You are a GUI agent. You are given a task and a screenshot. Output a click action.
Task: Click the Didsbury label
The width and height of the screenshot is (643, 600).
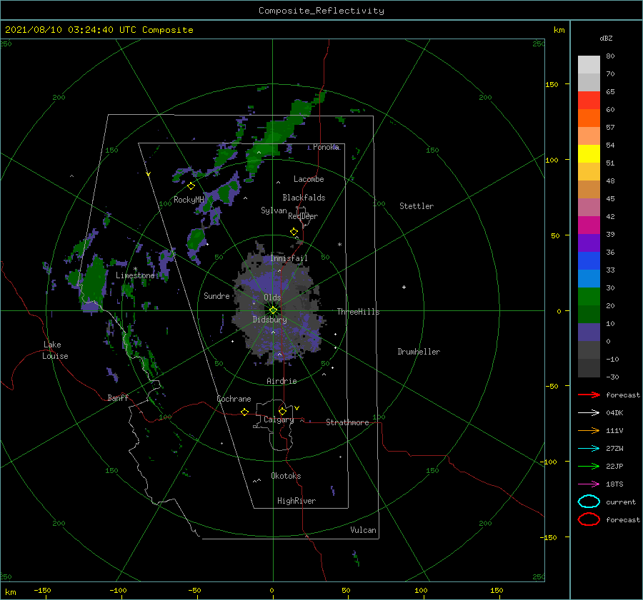(x=270, y=320)
